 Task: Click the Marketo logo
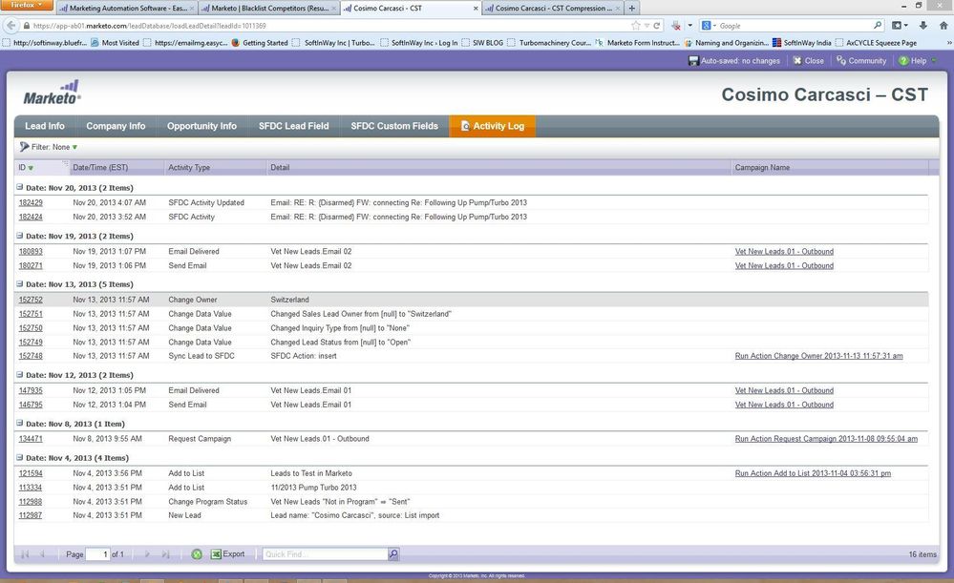tap(53, 92)
